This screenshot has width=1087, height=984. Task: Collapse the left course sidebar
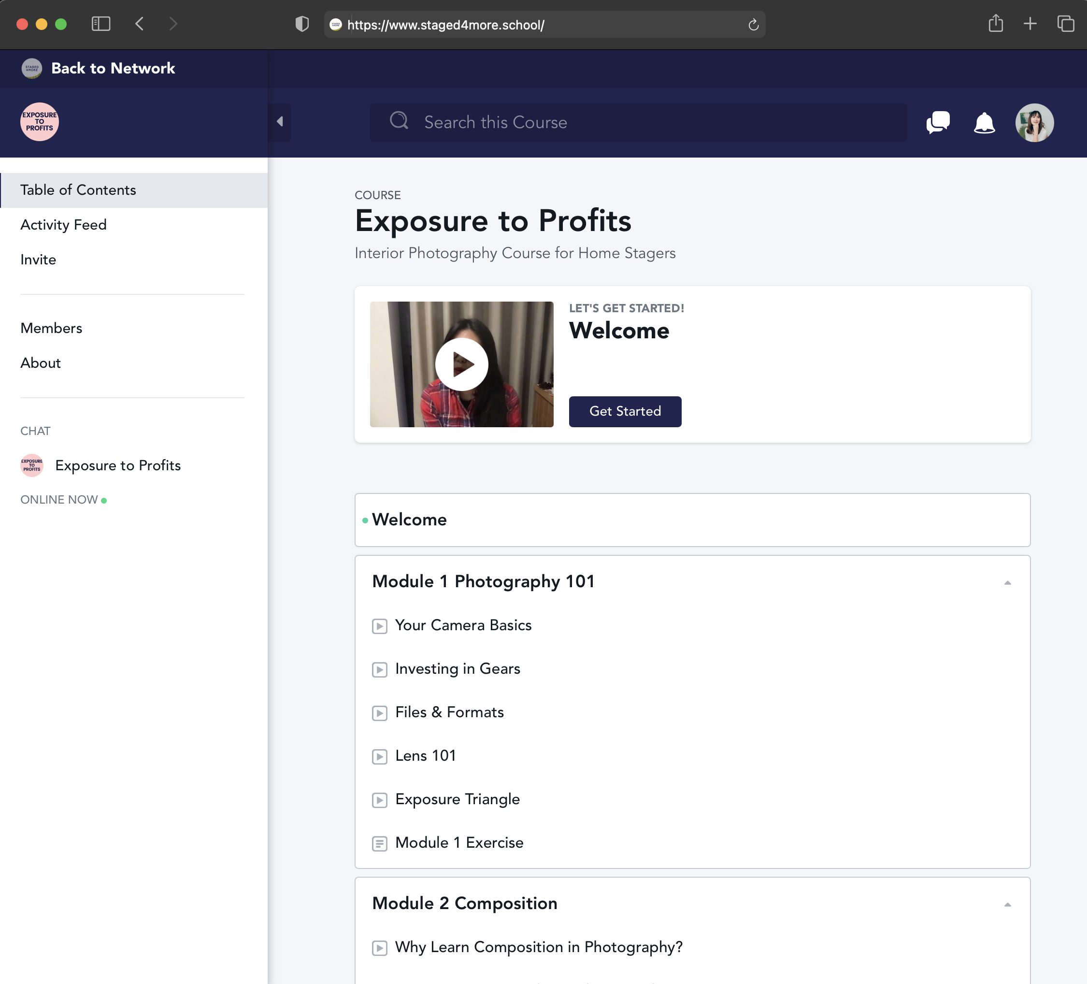click(280, 122)
